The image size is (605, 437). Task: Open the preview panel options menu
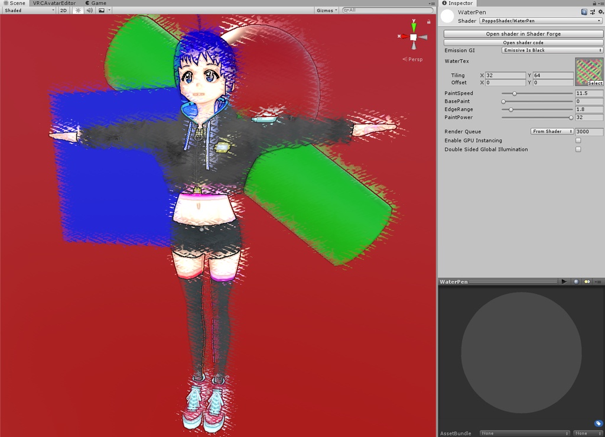tap(599, 282)
